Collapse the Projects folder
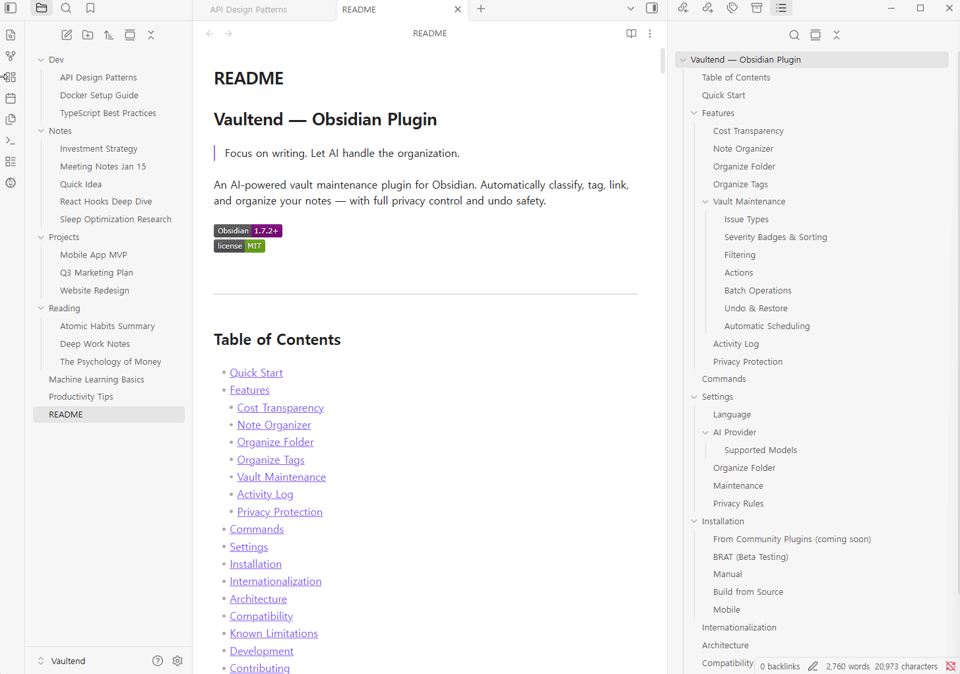The image size is (960, 674). pyautogui.click(x=41, y=237)
